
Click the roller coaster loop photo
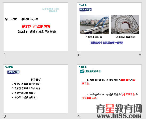click(125, 24)
